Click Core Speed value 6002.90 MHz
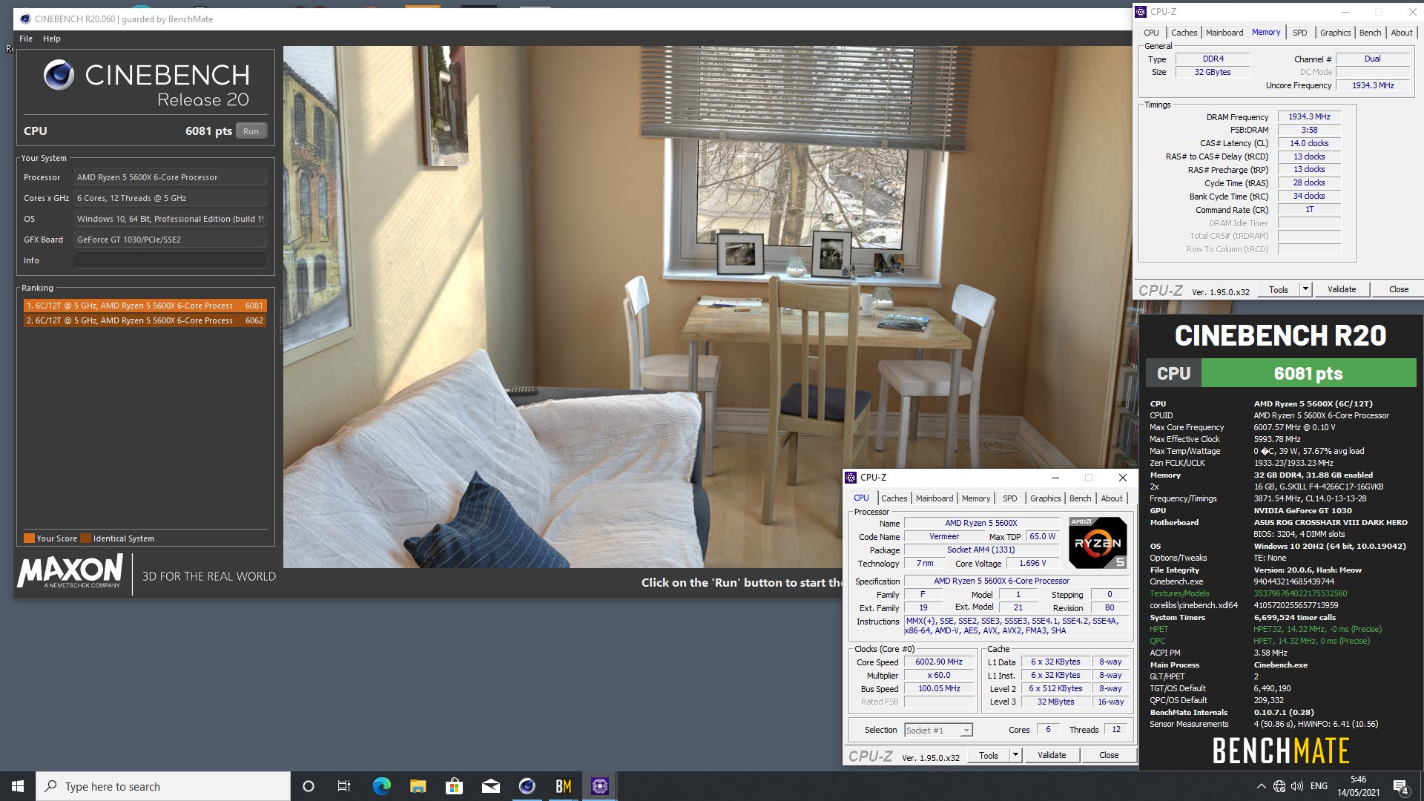Viewport: 1424px width, 801px height. pos(938,662)
